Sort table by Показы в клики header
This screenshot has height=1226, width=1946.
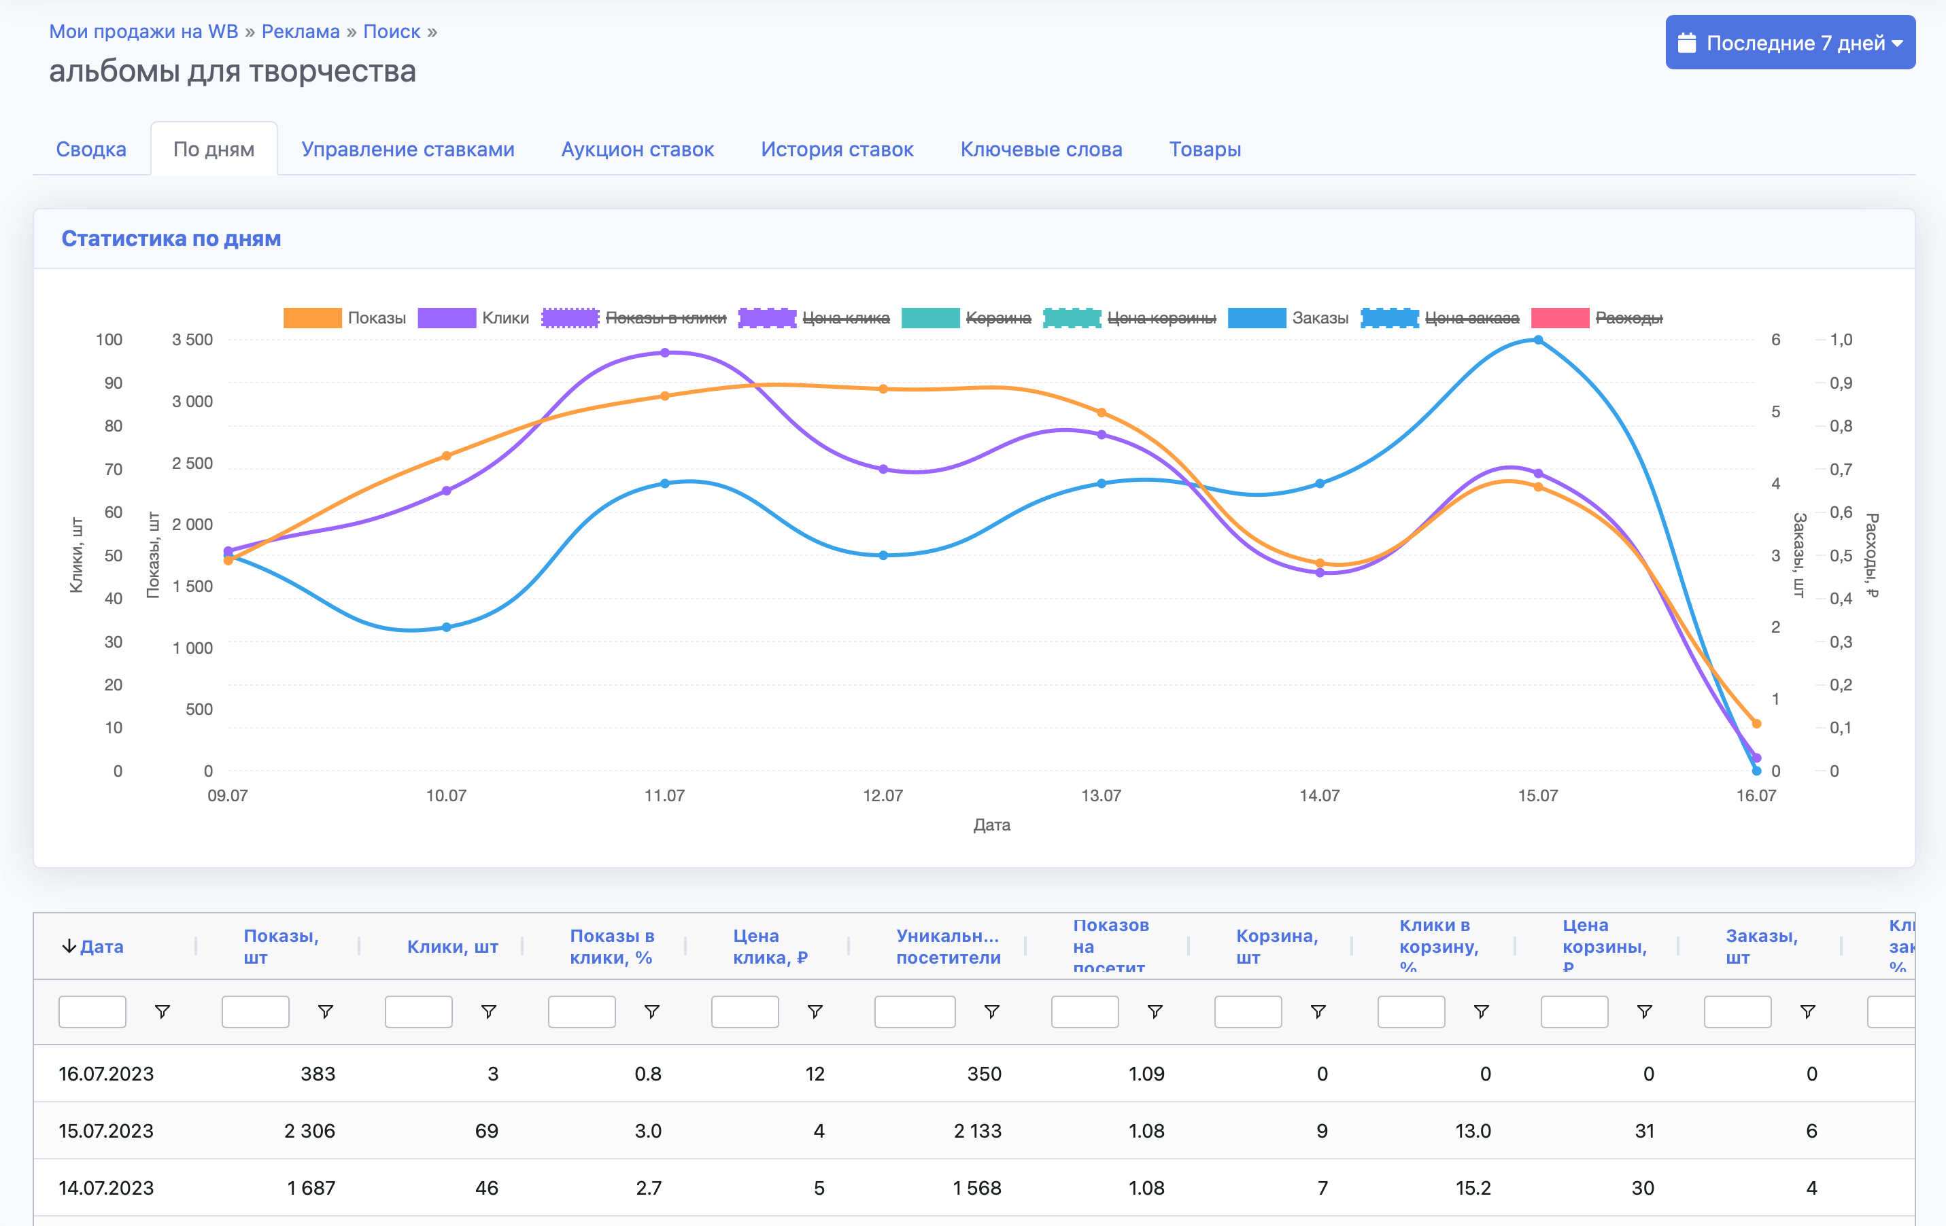612,946
